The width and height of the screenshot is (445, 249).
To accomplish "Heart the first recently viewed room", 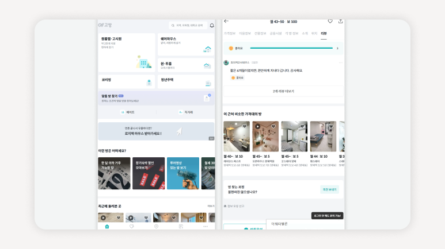I will click(119, 218).
